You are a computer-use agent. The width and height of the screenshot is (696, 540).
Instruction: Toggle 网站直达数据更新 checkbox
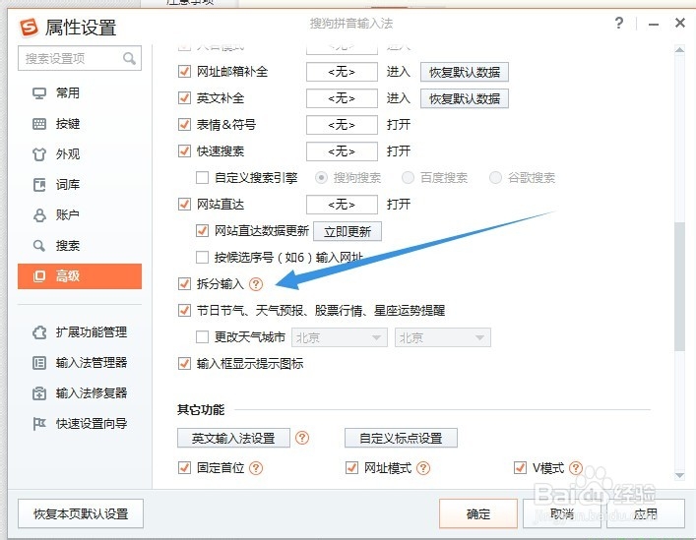[202, 231]
